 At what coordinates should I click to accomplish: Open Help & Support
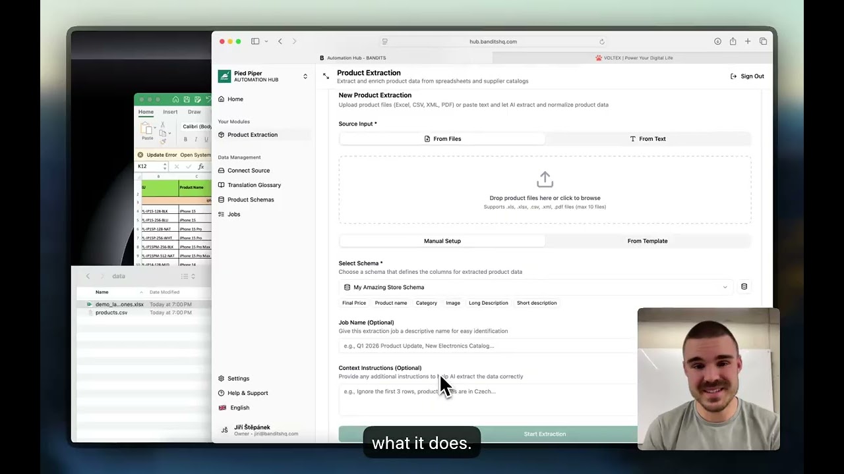click(247, 393)
